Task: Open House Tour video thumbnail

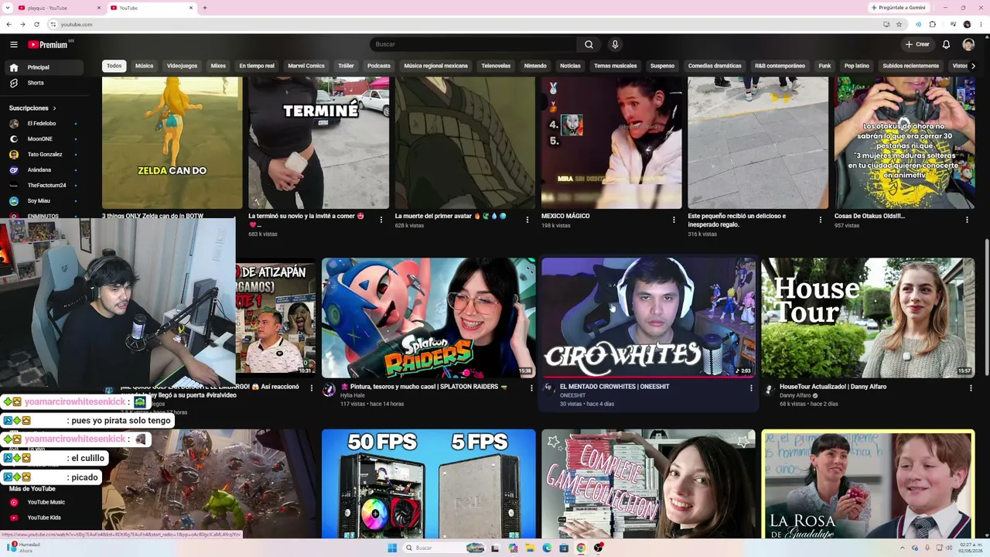Action: [x=868, y=318]
